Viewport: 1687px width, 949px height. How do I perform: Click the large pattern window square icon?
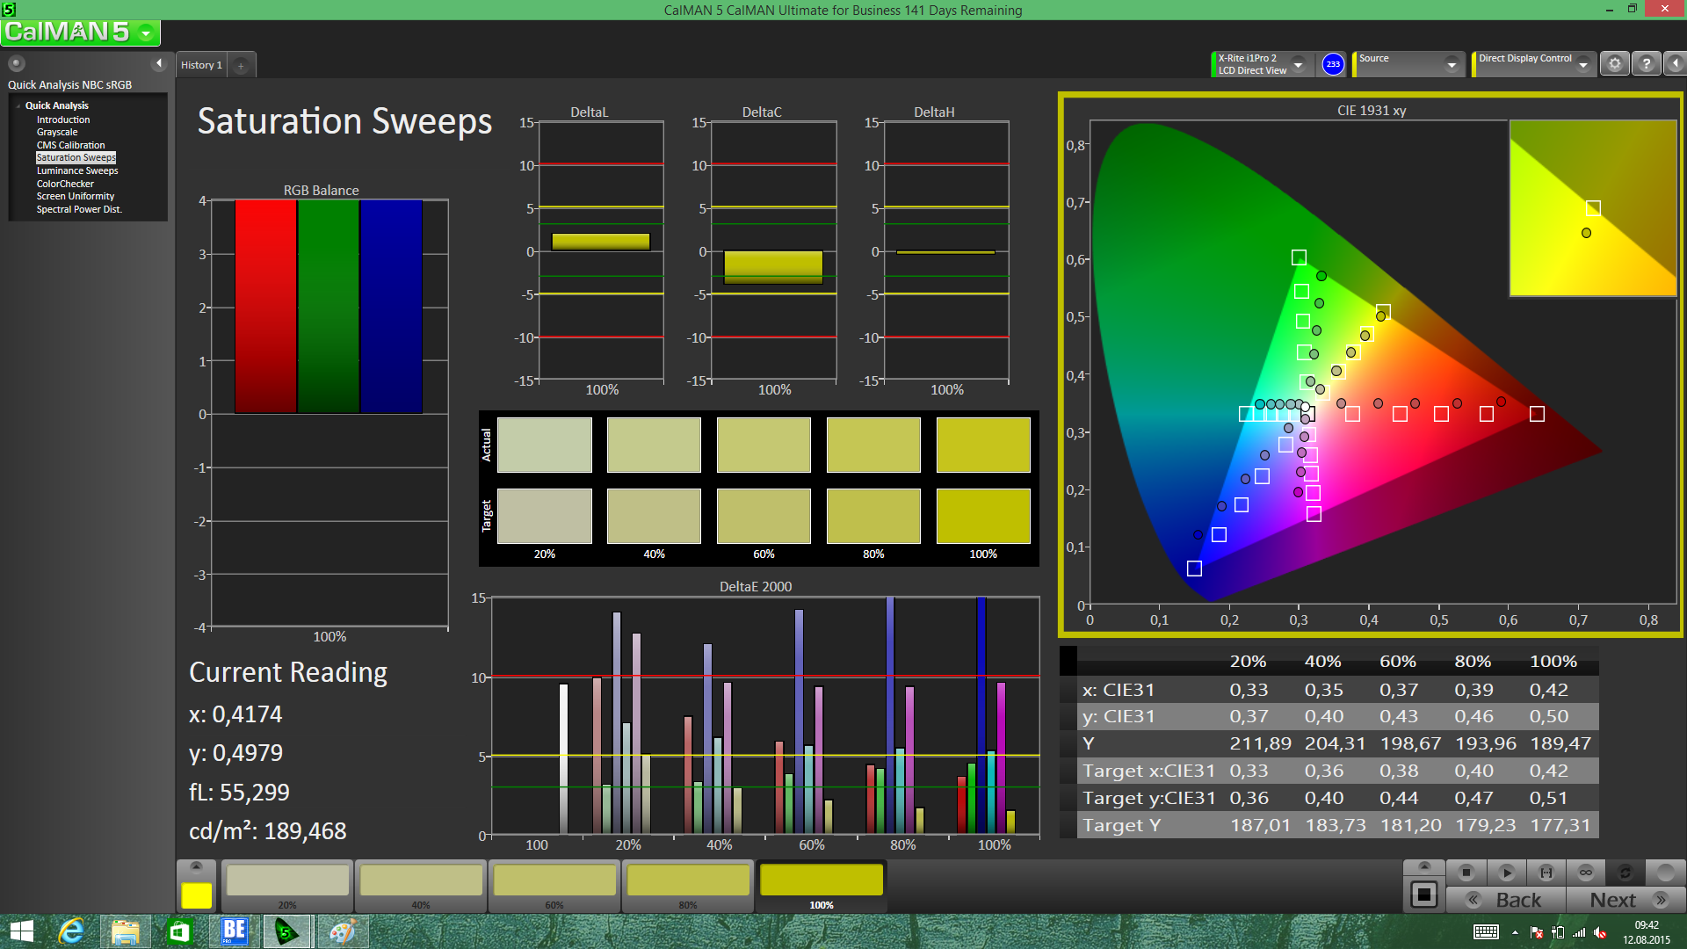1423,895
